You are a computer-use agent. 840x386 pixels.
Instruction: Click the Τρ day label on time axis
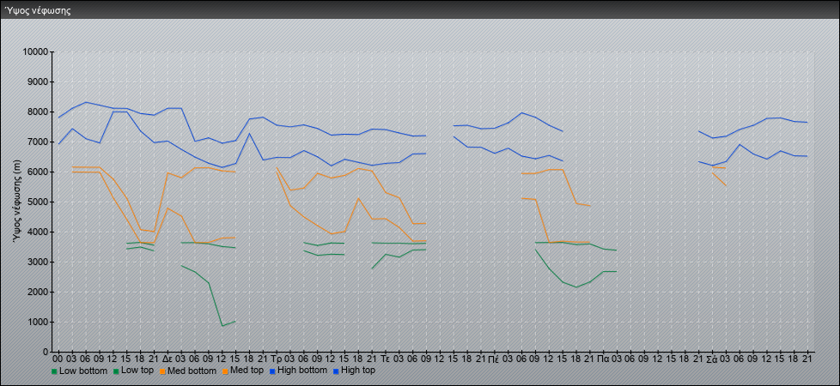pos(277,359)
